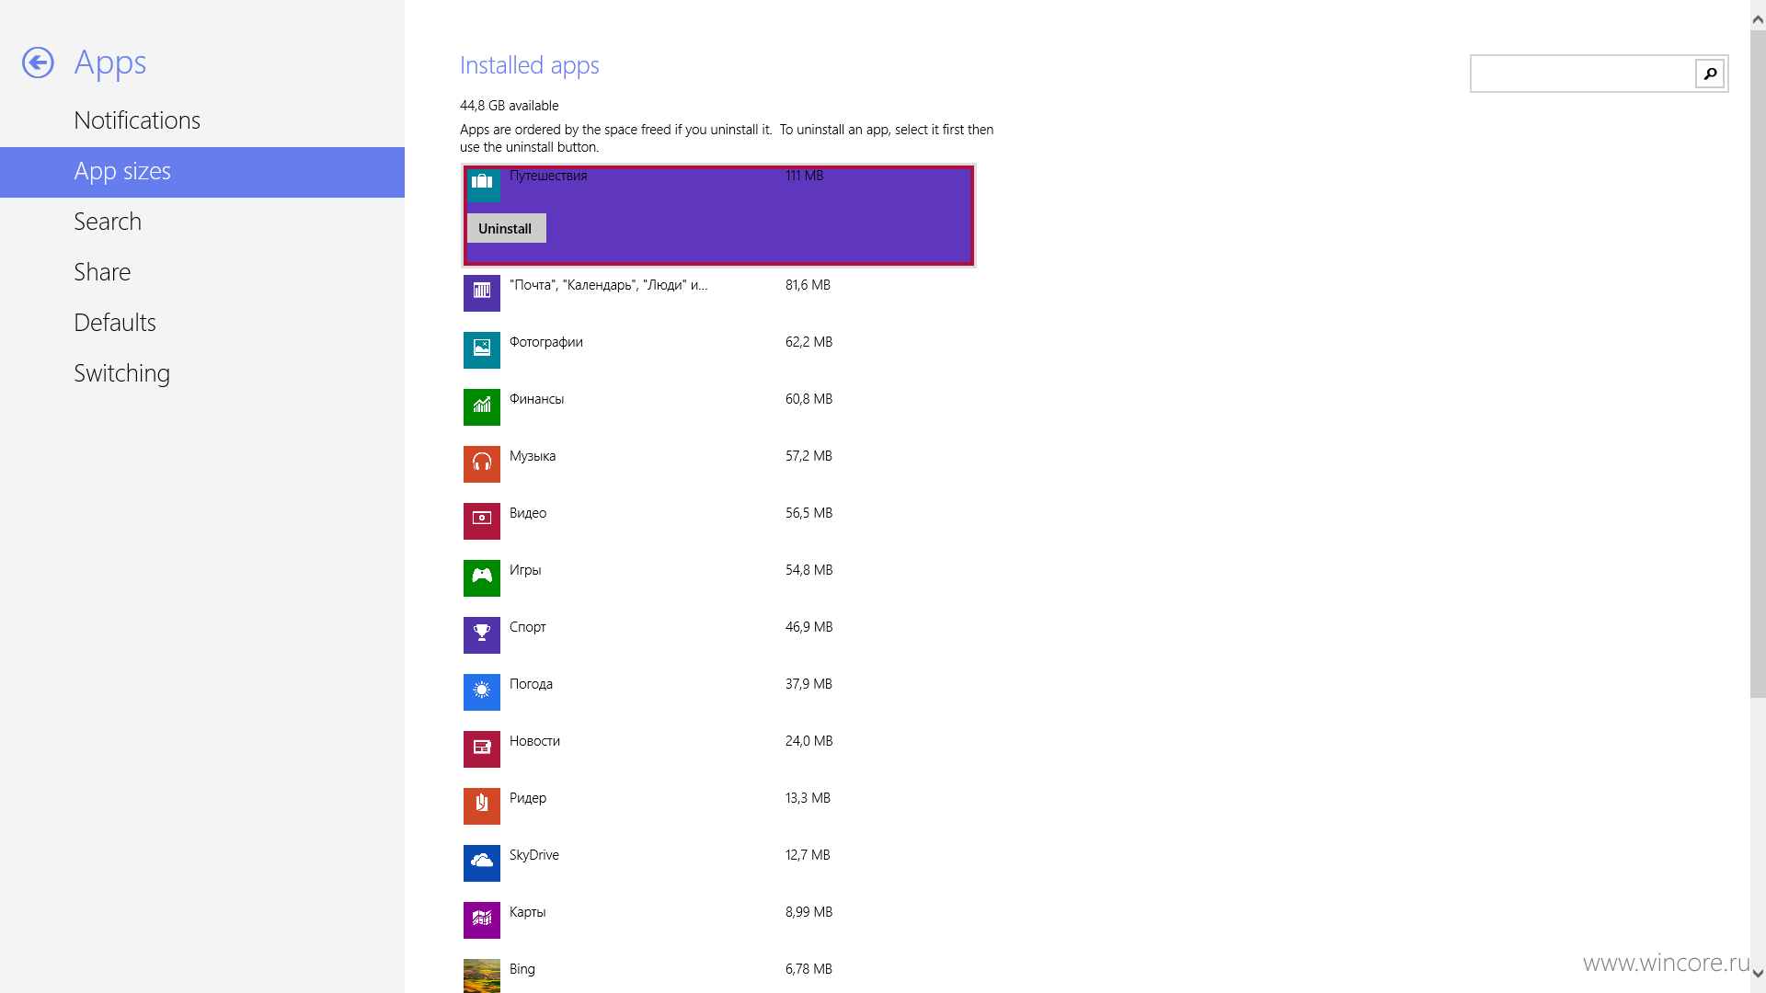The width and height of the screenshot is (1766, 993).
Task: Select the Новости app icon
Action: tap(482, 748)
